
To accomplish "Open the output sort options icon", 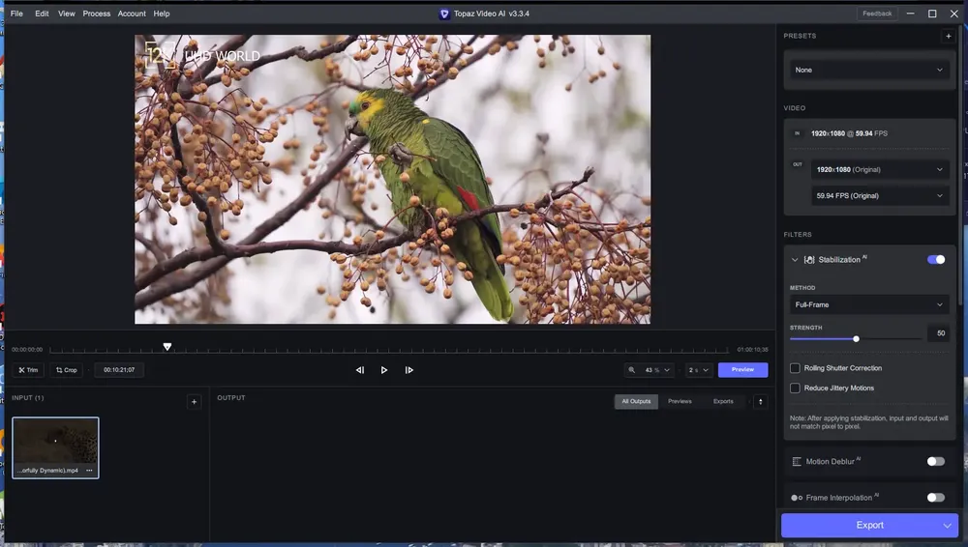I will point(761,401).
